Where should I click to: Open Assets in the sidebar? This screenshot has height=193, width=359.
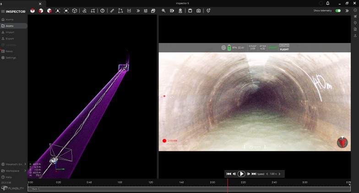[x=10, y=26]
